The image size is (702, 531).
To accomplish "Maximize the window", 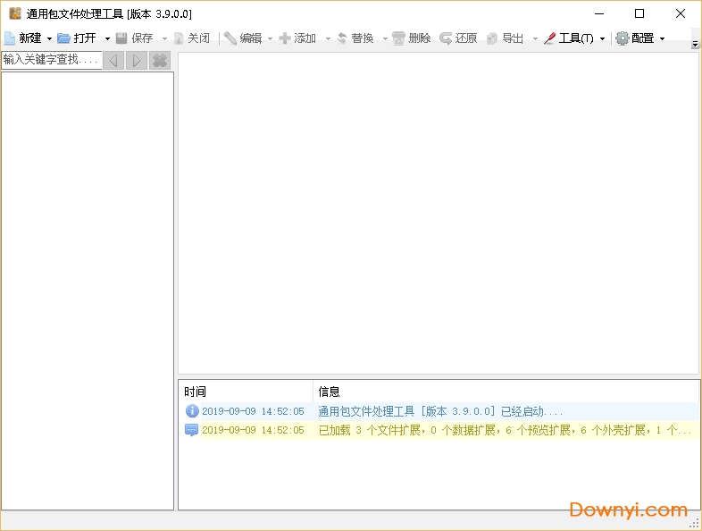I will (639, 13).
